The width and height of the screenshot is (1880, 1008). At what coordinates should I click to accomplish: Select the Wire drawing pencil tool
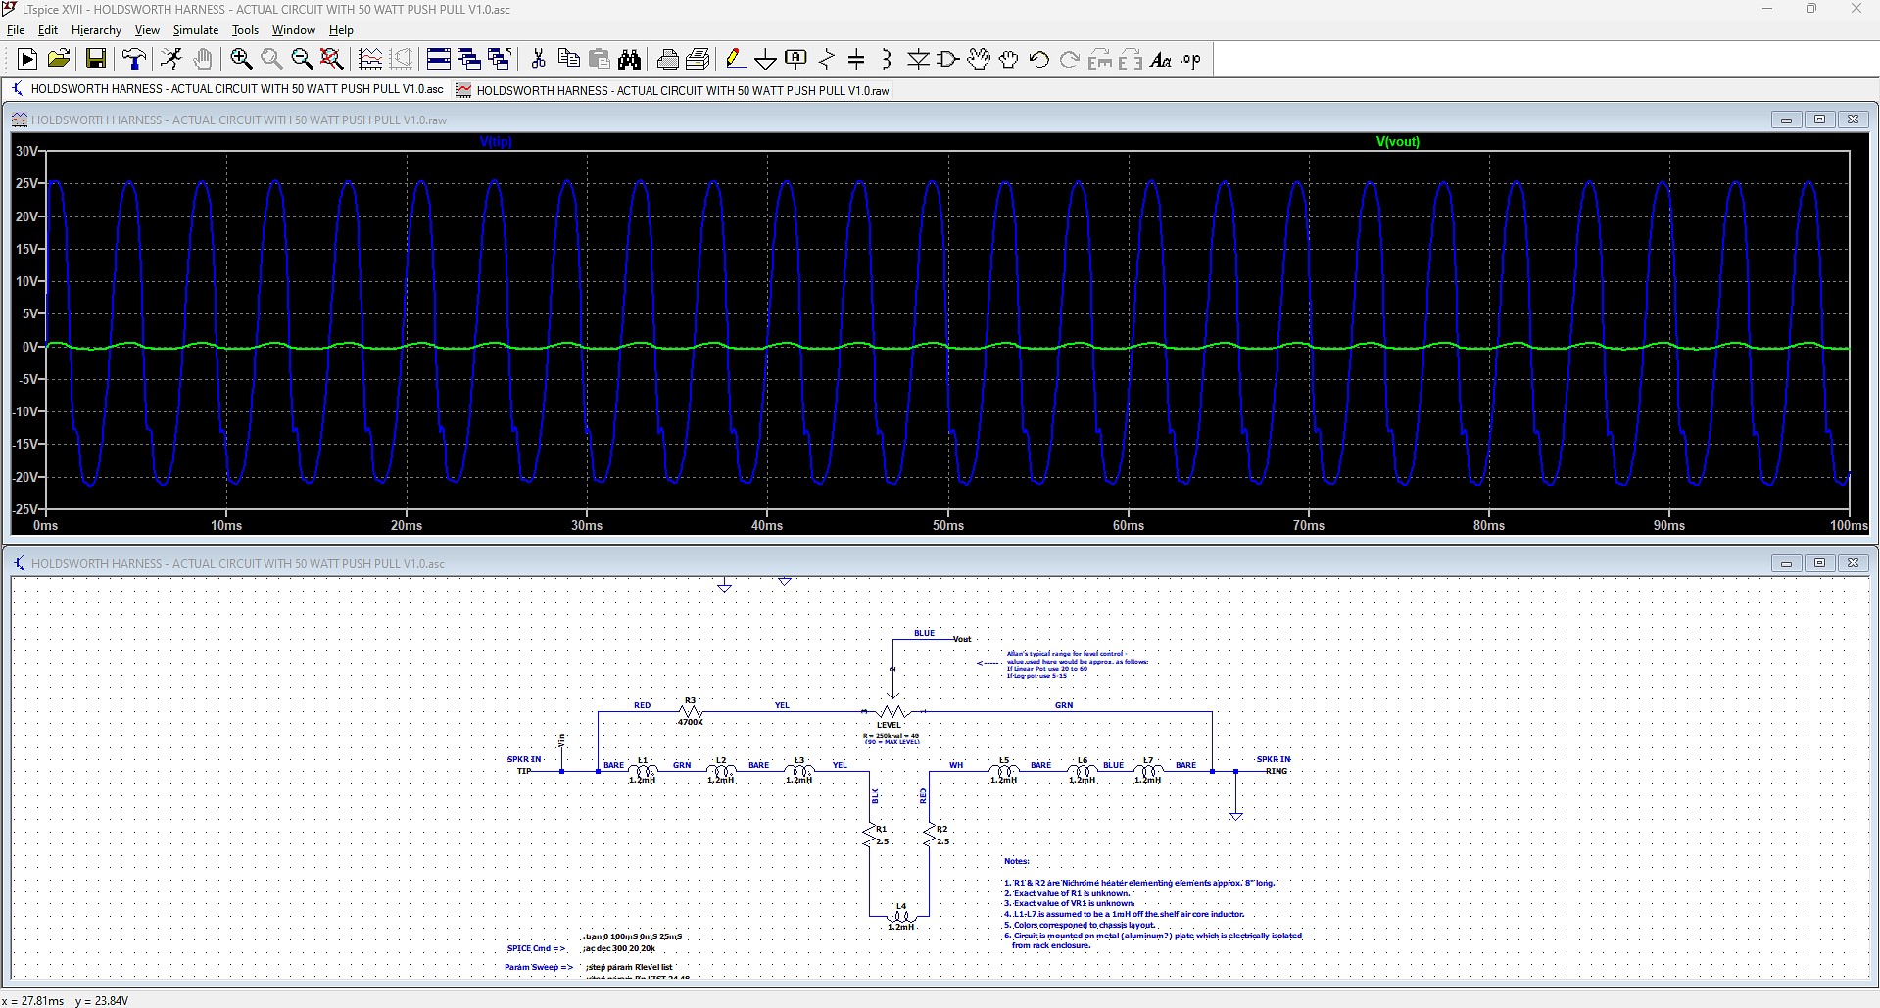[735, 60]
